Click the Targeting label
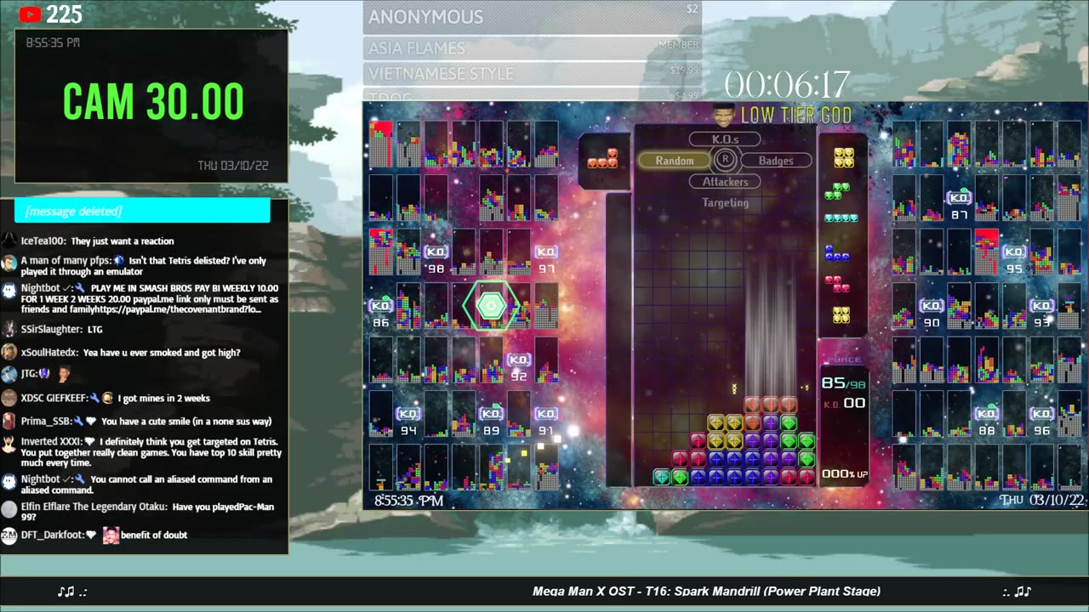This screenshot has height=612, width=1089. (725, 202)
